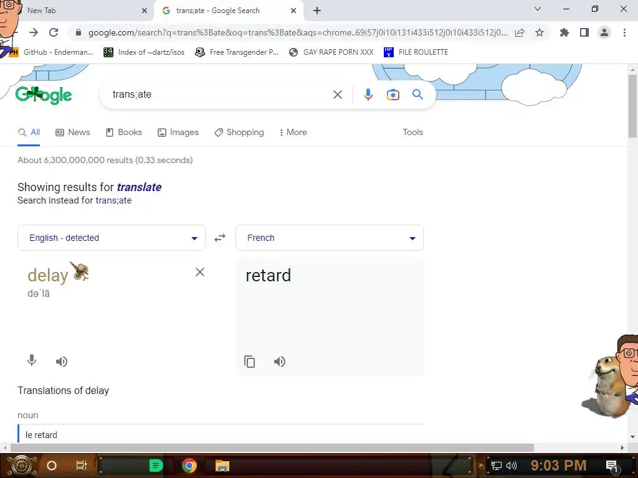Translate by voice microphone icon
638x478 pixels.
tap(32, 360)
